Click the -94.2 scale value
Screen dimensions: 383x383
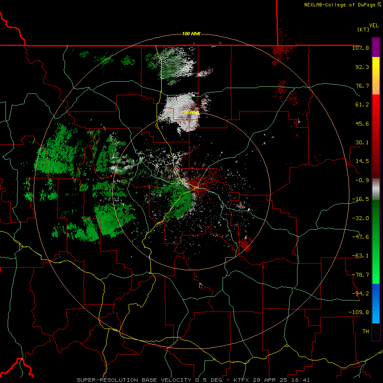coord(360,293)
